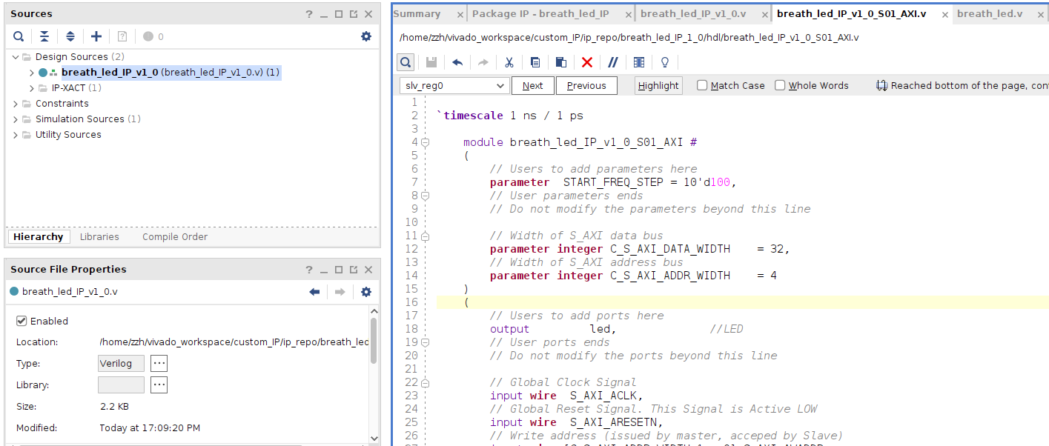Add sources with the plus icon
This screenshot has width=1049, height=446.
[x=96, y=36]
